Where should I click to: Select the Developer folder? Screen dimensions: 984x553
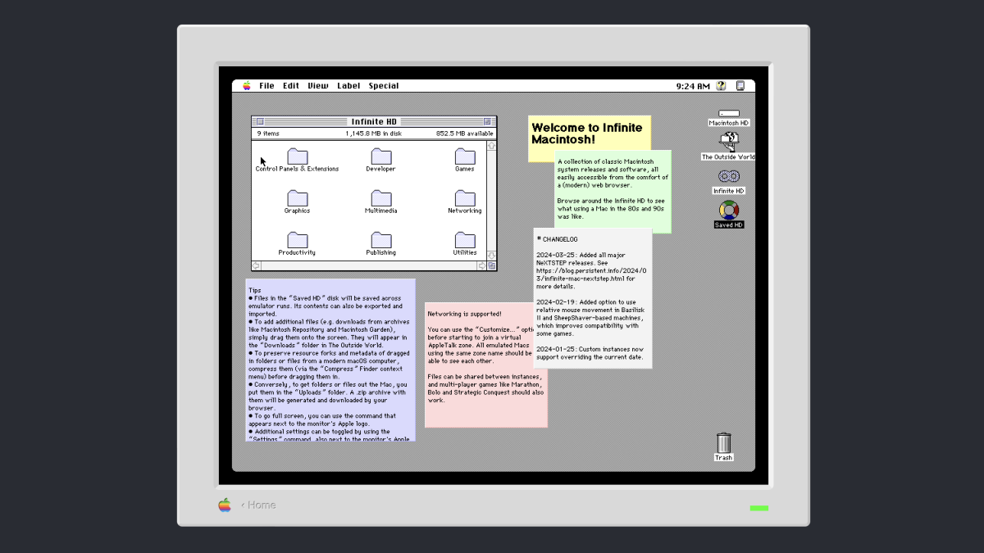[x=380, y=160]
